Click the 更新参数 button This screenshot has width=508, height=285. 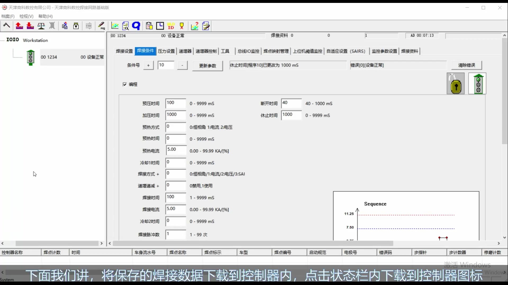click(x=208, y=66)
